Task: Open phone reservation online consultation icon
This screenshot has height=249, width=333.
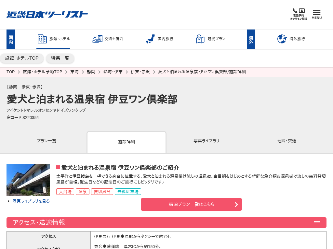Action: [299, 14]
